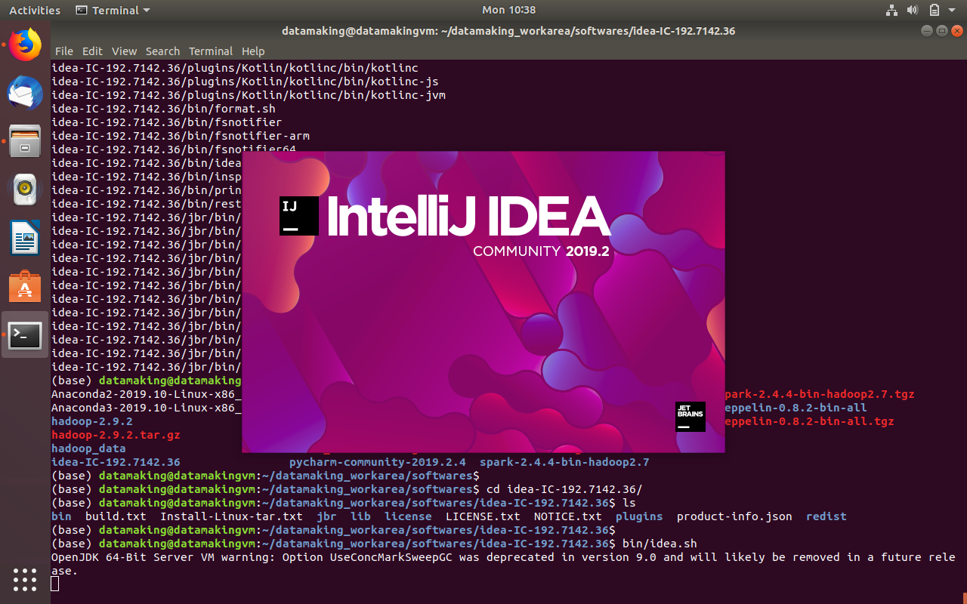The width and height of the screenshot is (967, 604).
Task: Click the terminal cursor at the prompt
Action: (55, 584)
